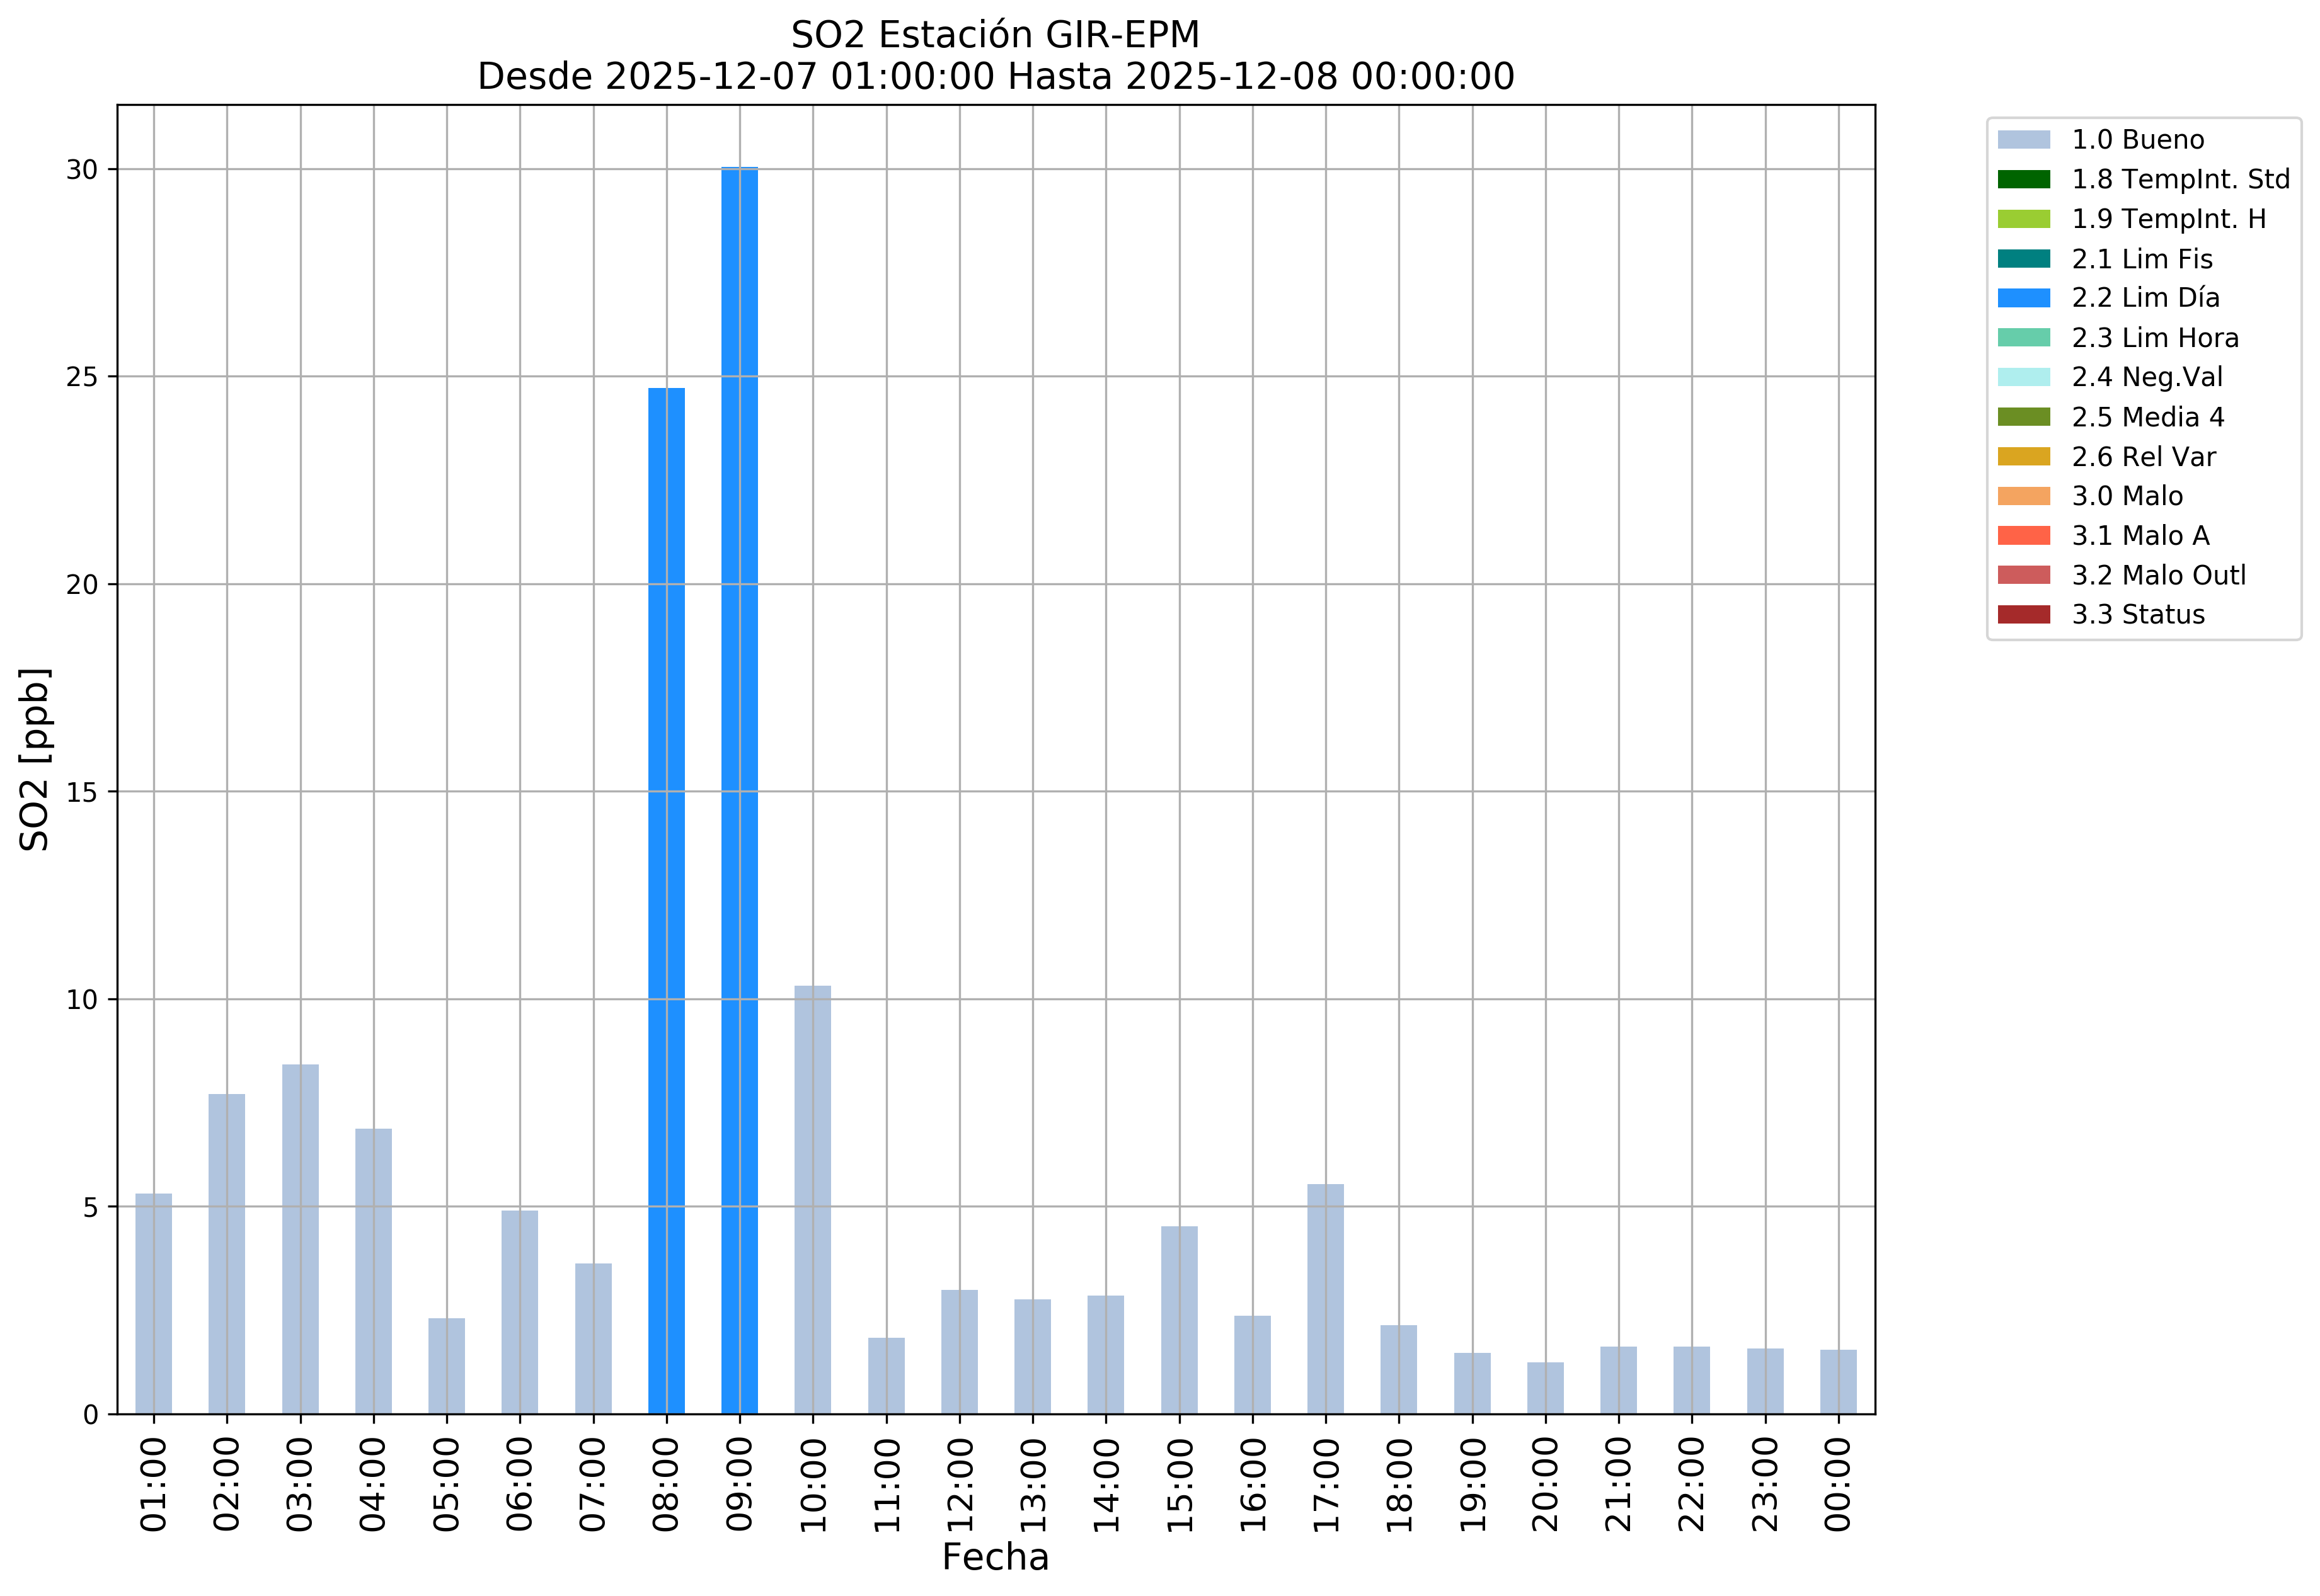
Task: Click the 1.0 Bueno legend color swatch
Action: click(x=2023, y=140)
